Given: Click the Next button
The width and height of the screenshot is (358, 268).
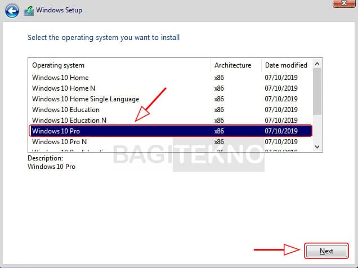Looking at the screenshot, I should [326, 251].
